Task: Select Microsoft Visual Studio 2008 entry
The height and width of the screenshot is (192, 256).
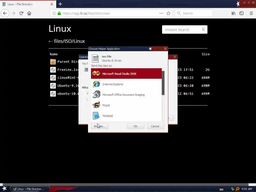Action: pos(126,74)
